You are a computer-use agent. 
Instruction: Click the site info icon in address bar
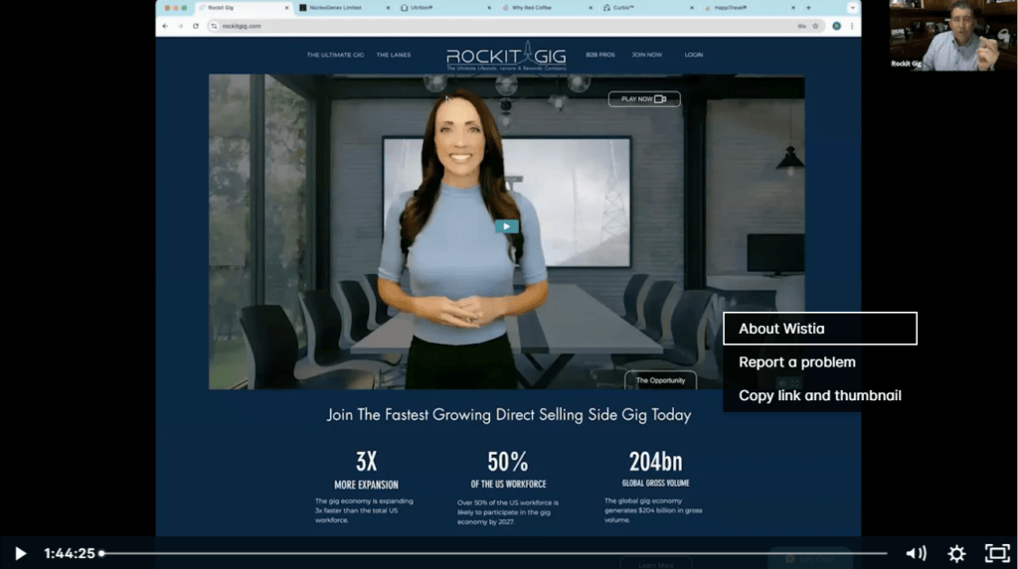point(214,26)
